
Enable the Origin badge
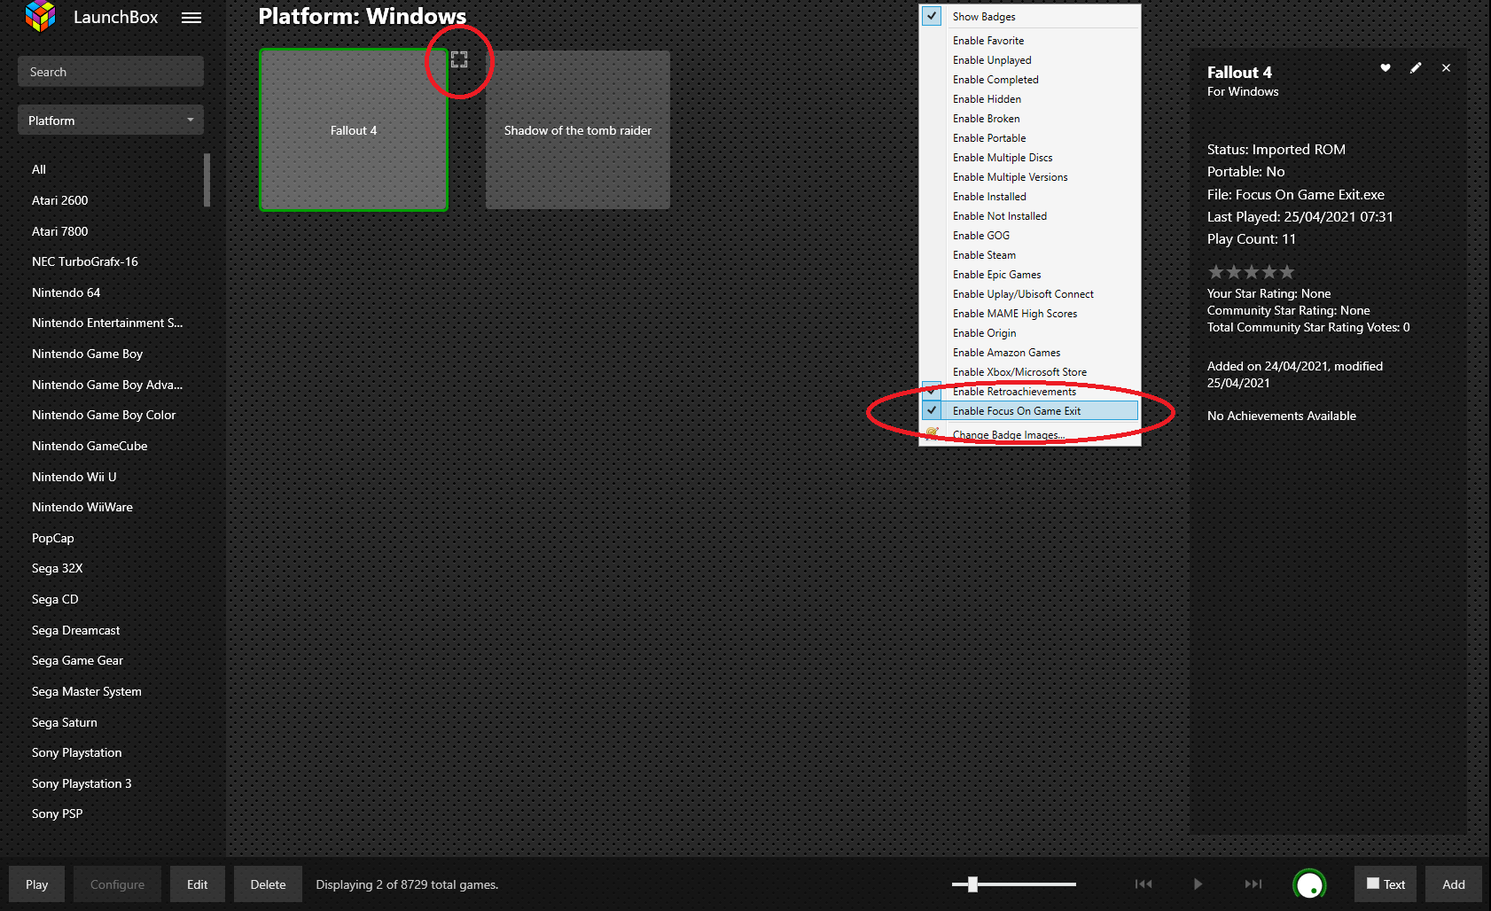click(1029, 333)
